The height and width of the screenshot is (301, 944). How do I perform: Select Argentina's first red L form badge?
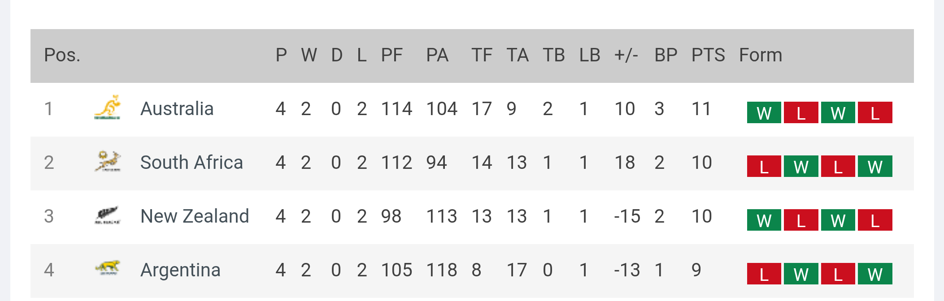point(764,274)
